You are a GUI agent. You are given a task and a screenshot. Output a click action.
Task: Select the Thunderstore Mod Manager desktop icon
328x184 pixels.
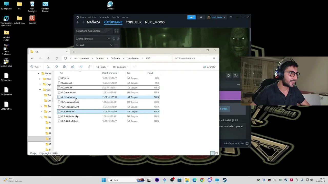click(6, 21)
